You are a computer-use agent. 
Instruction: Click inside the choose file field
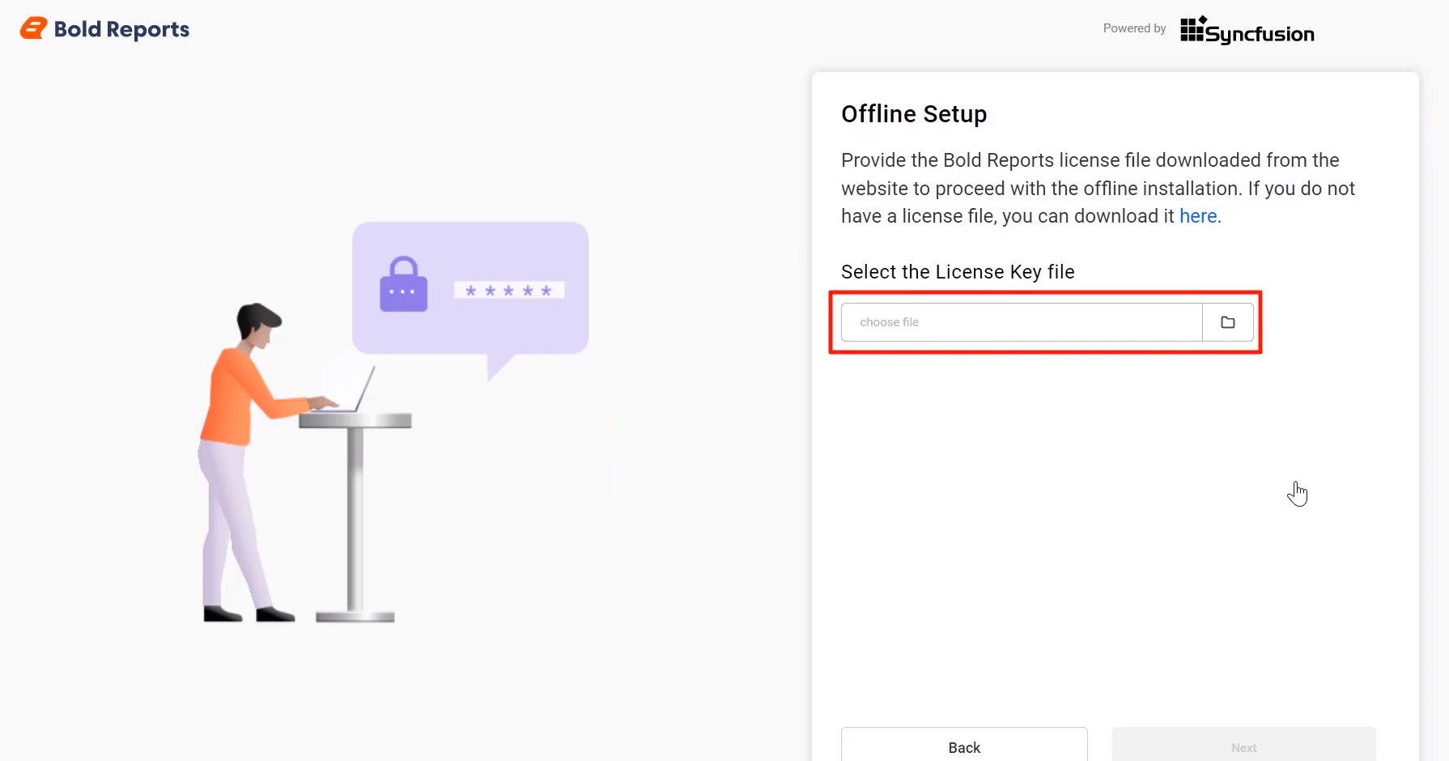point(1020,321)
